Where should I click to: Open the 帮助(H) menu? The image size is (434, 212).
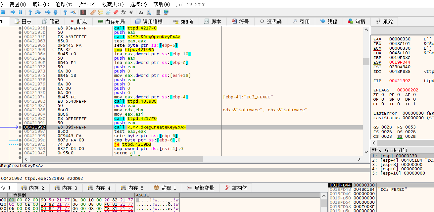pyautogui.click(x=162, y=5)
